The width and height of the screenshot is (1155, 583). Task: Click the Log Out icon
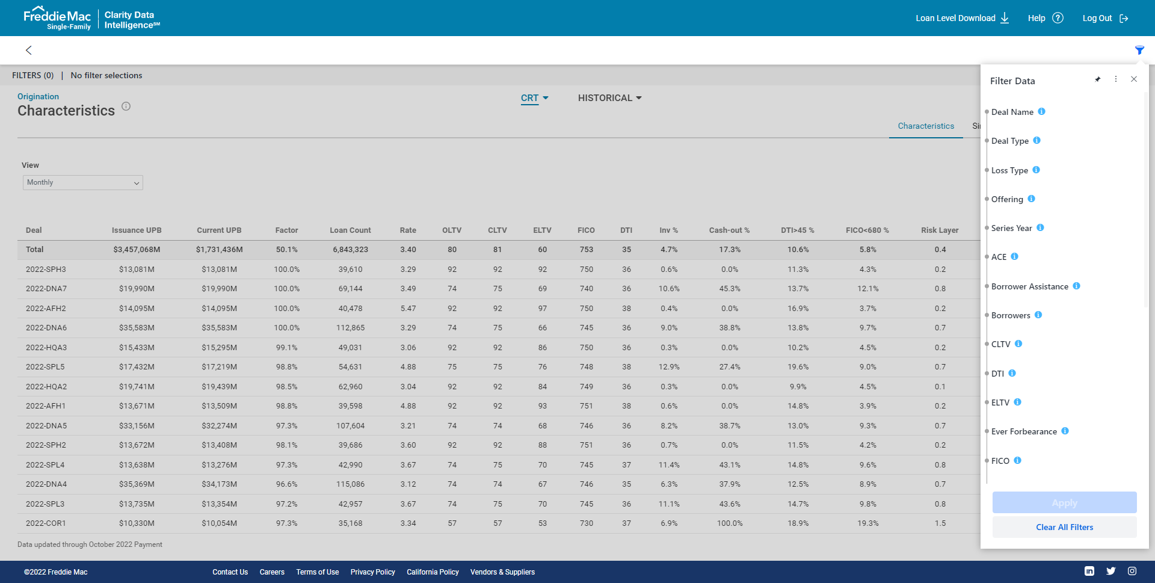click(x=1124, y=19)
